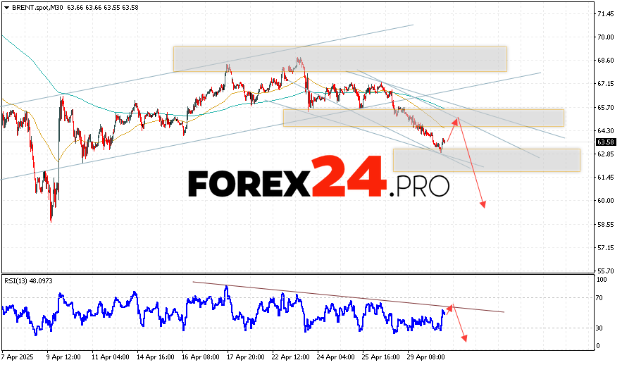
Task: Click the 68.60 price axis label
Action: 605,61
